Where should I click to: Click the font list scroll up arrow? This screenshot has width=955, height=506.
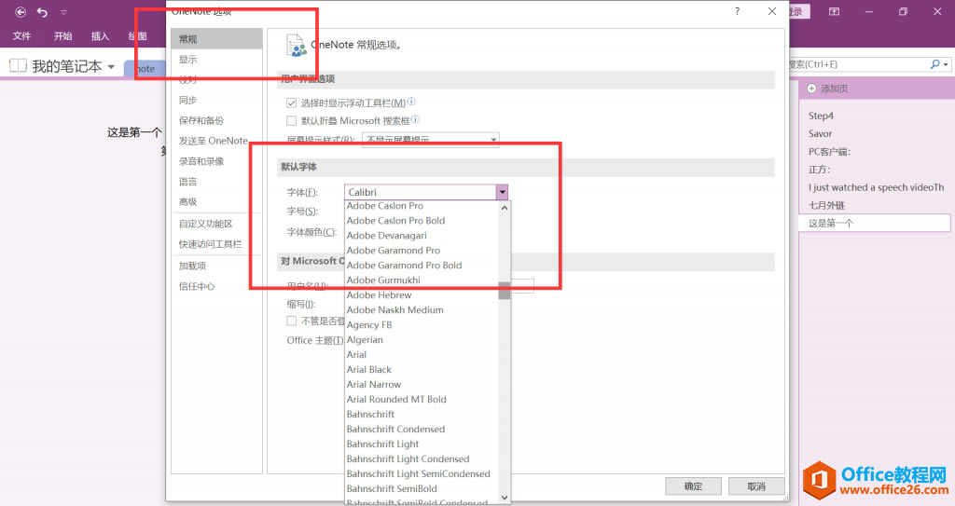coord(505,208)
